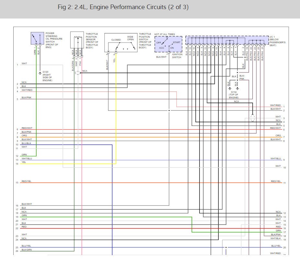Click the 'GRN' label at right pin 17

[x=278, y=231]
